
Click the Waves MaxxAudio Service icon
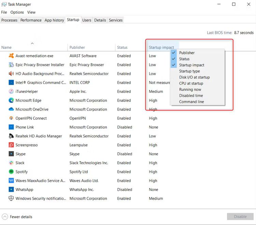tap(11, 180)
